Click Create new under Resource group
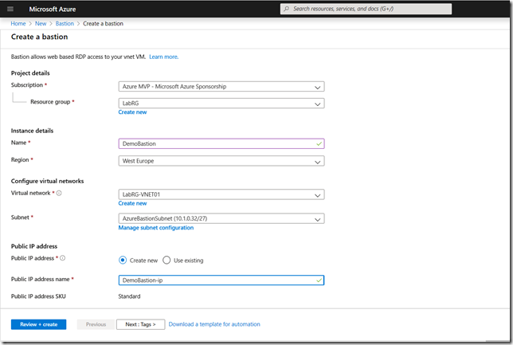 click(x=132, y=112)
